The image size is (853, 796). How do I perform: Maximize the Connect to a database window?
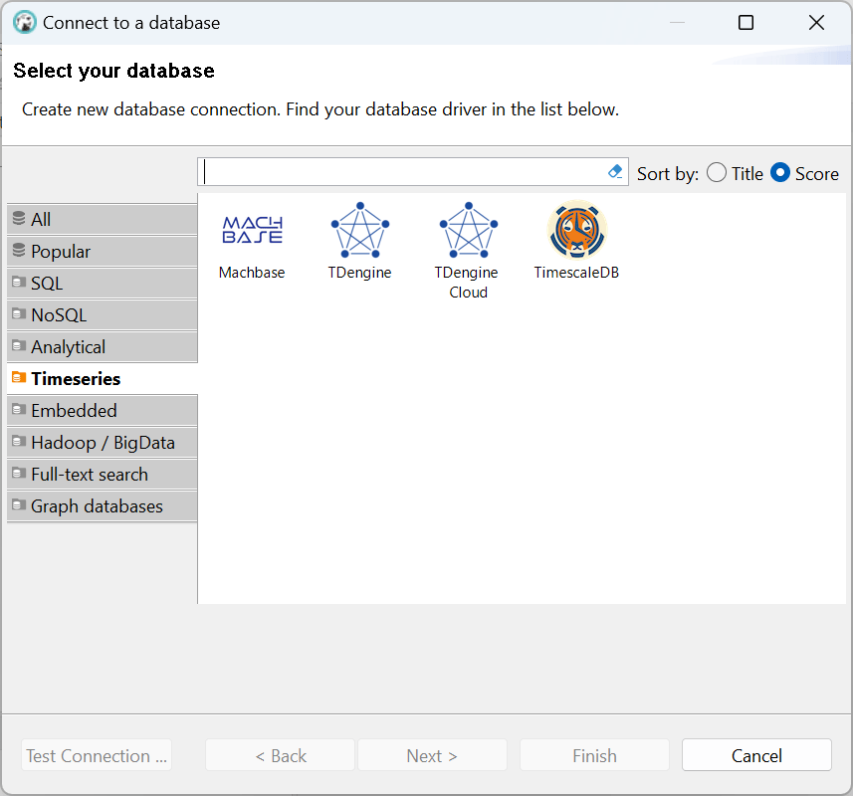point(746,22)
